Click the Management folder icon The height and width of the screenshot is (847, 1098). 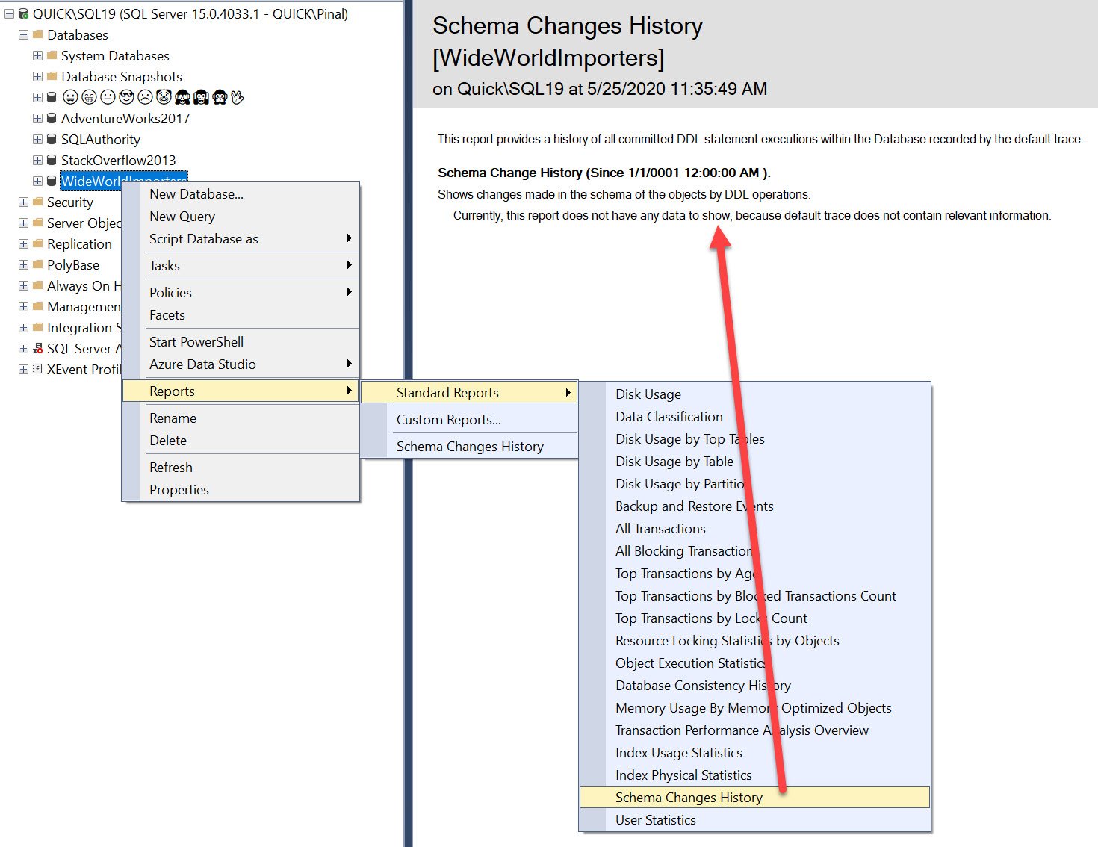pos(38,306)
